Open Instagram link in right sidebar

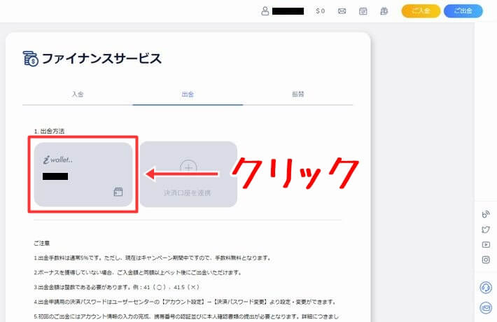486,260
